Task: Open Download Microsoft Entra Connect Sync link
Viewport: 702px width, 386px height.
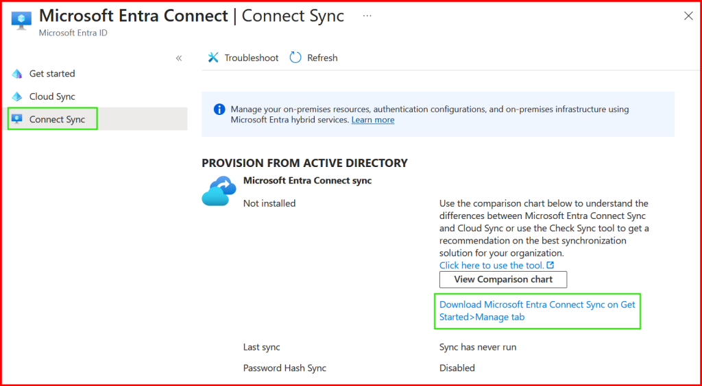Action: [x=537, y=311]
